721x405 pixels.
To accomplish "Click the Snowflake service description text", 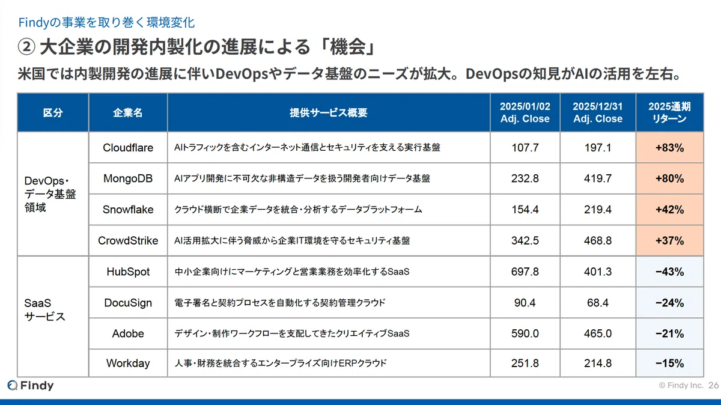I will click(298, 210).
